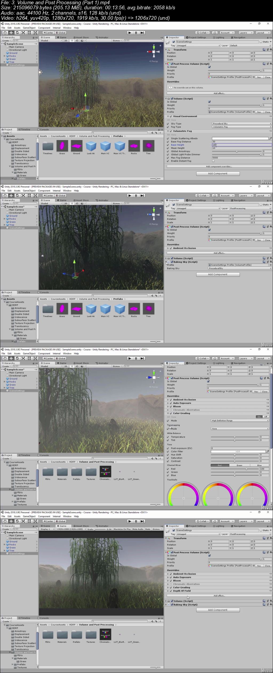Toggle Is Global under Volume (Script) in first frame
Image resolution: width=273 pixels, height=673 pixels.
pyautogui.click(x=210, y=102)
